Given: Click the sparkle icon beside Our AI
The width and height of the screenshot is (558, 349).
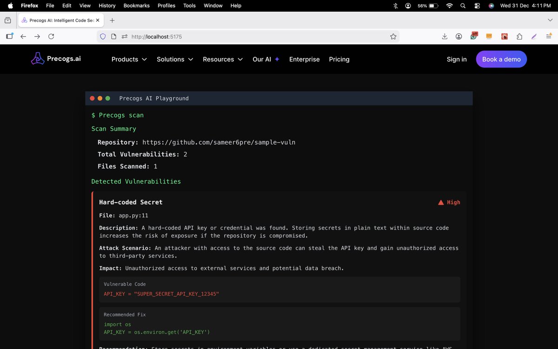Looking at the screenshot, I should pos(277,59).
